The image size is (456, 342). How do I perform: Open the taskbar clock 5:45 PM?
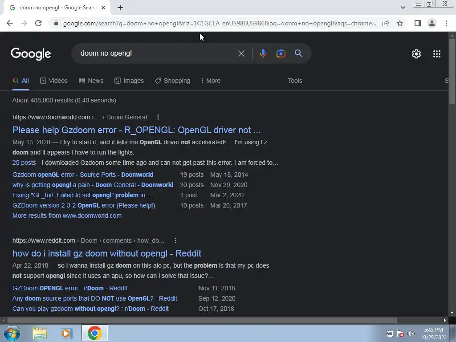433,334
